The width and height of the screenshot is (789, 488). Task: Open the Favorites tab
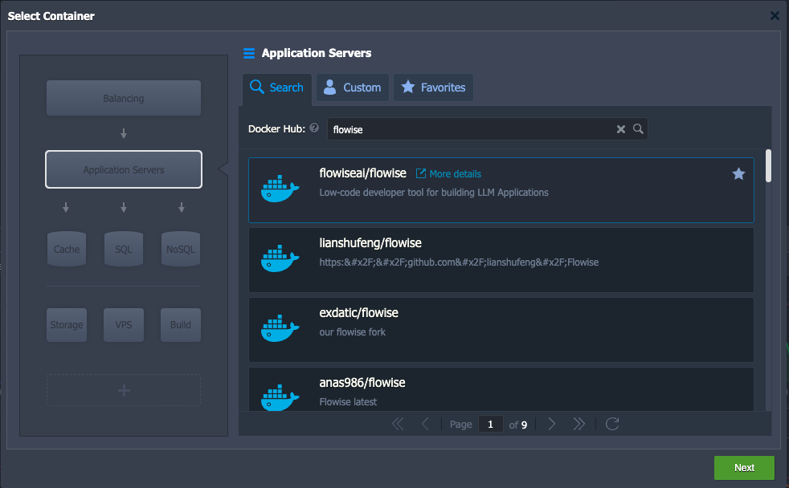(433, 88)
